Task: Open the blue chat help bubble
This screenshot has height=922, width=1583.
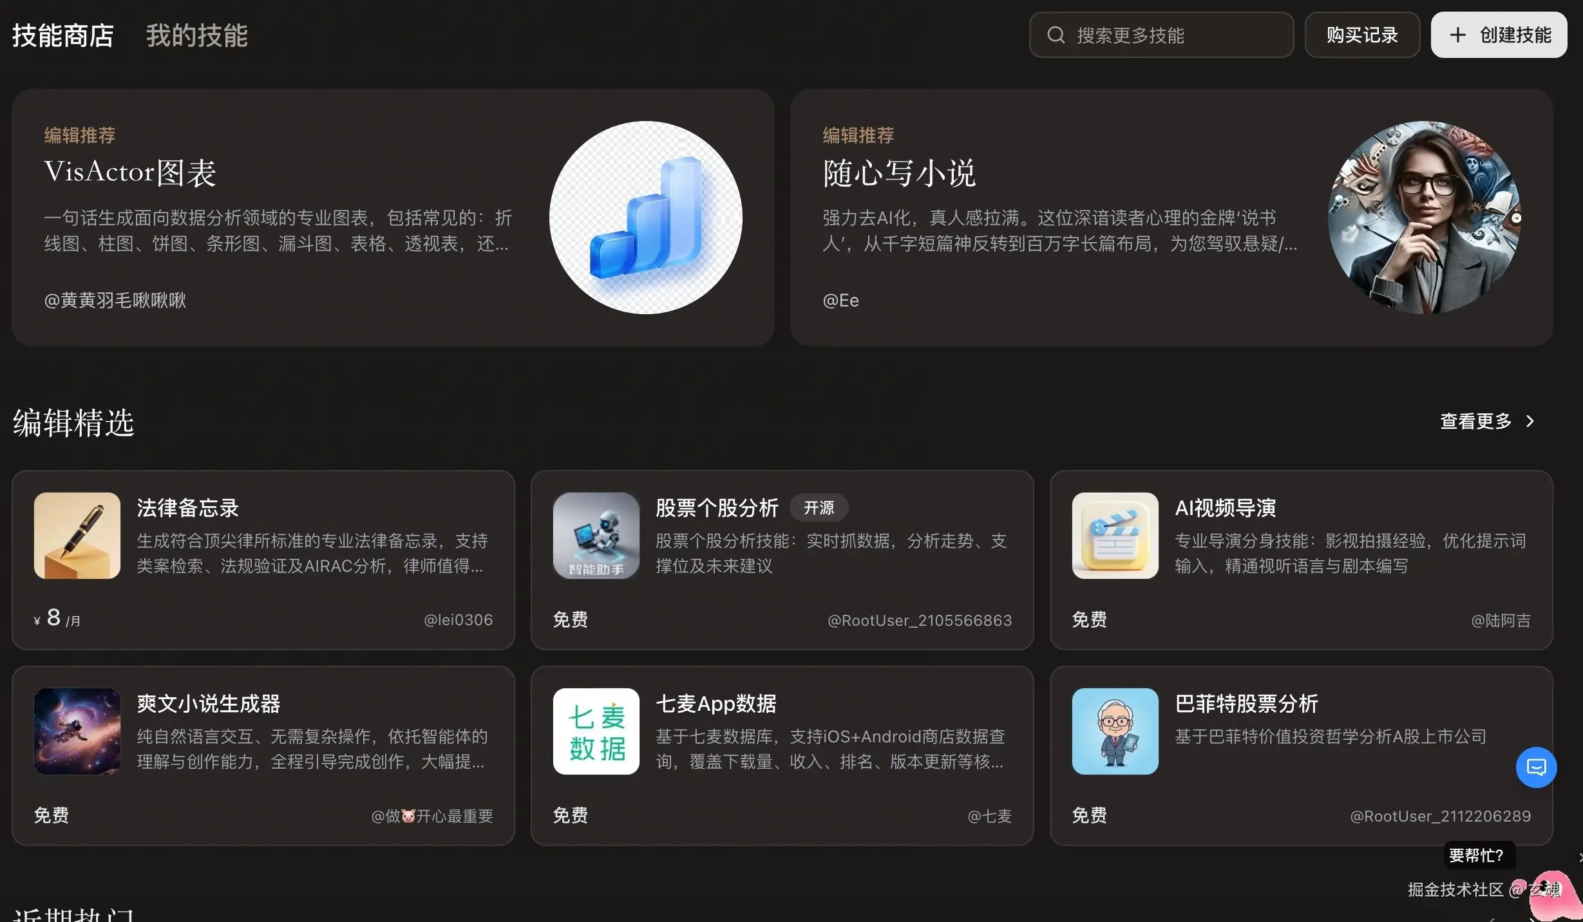Action: pos(1536,767)
